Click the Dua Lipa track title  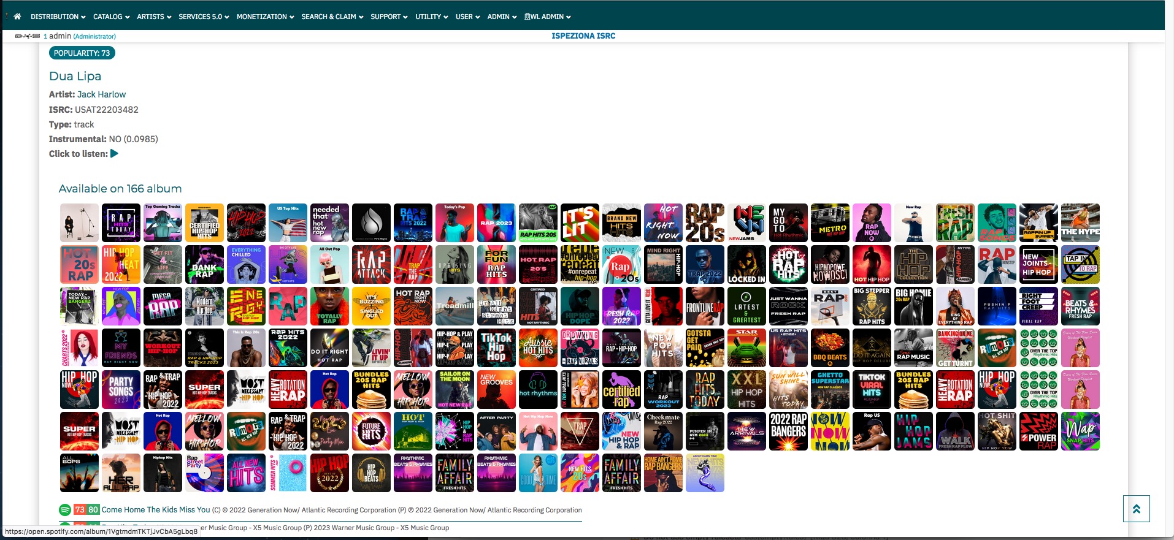pyautogui.click(x=75, y=76)
